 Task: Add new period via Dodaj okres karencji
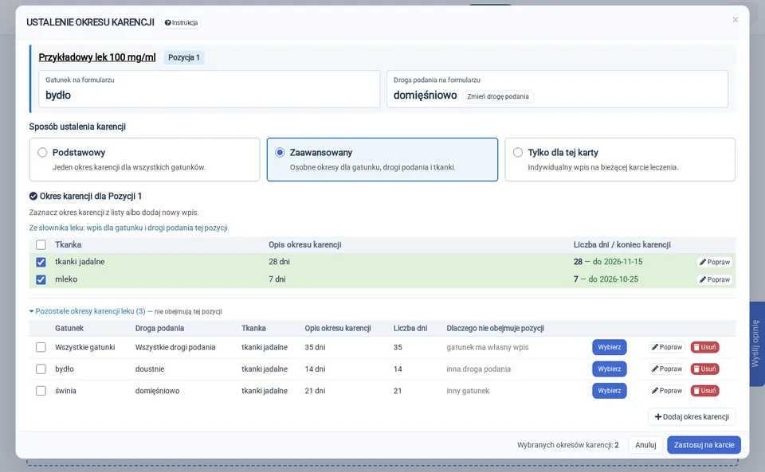coord(692,417)
